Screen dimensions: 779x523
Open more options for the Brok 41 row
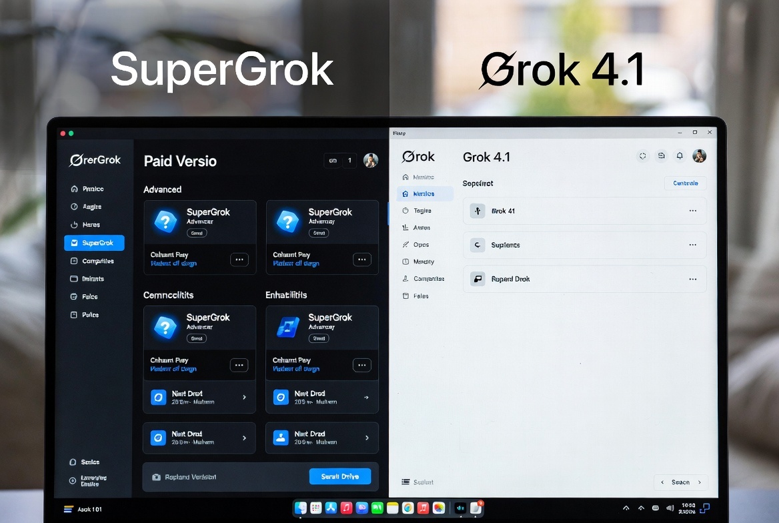click(x=692, y=211)
